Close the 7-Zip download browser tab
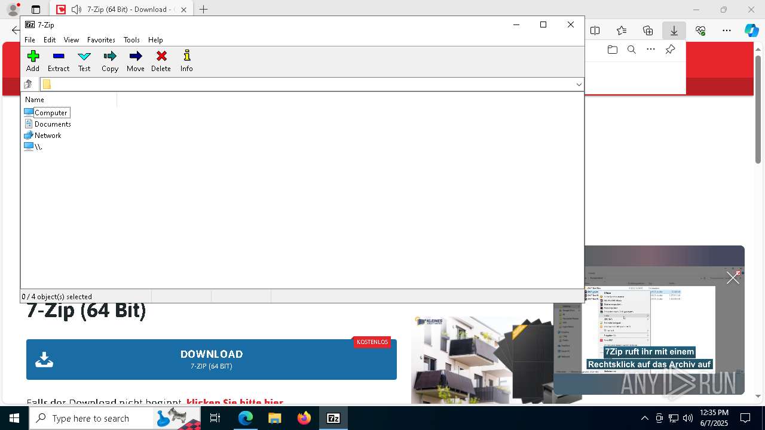Viewport: 765px width, 430px height. [x=183, y=10]
